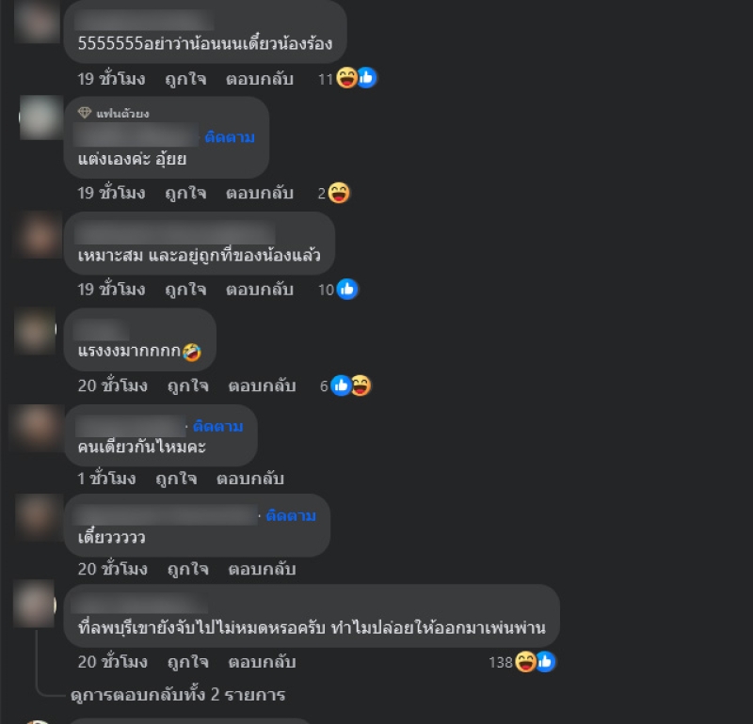Open avatar of the top fan commenter
The image size is (753, 724).
click(41, 118)
